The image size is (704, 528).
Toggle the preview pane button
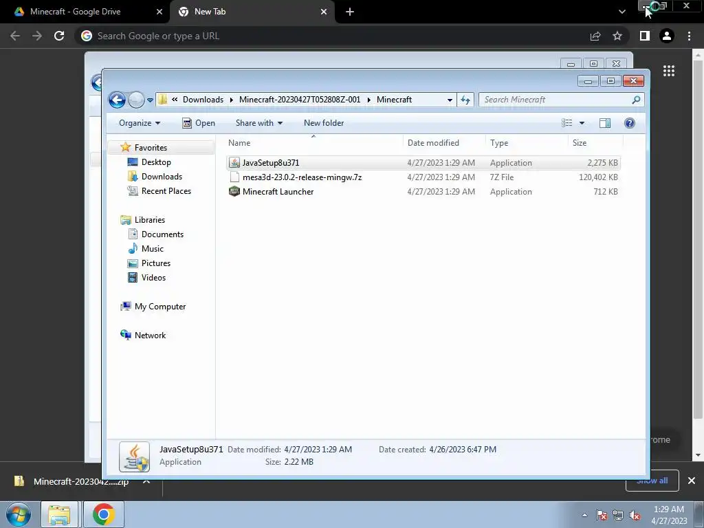605,123
